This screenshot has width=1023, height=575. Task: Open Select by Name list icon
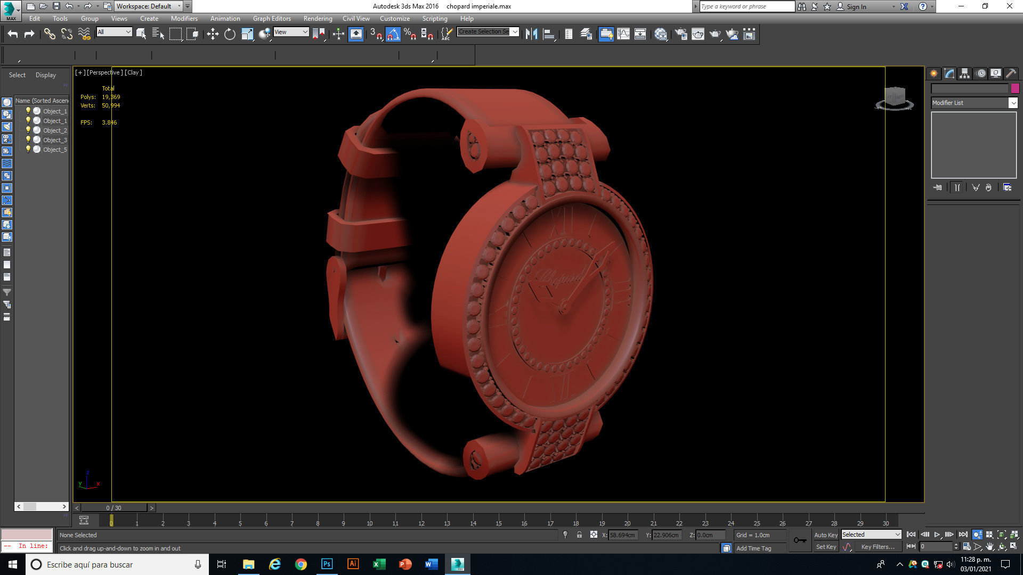pos(158,34)
